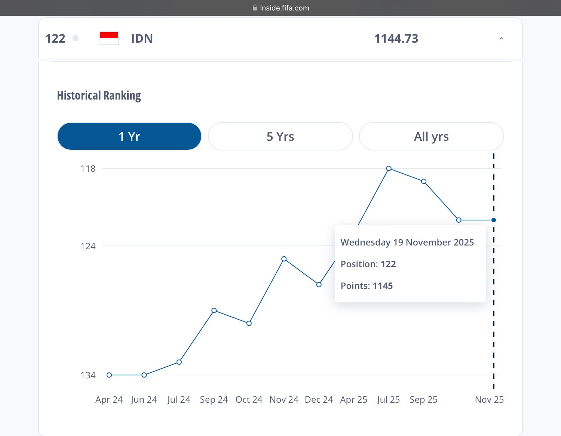Click the IDN team code label
This screenshot has height=436, width=561.
(142, 39)
